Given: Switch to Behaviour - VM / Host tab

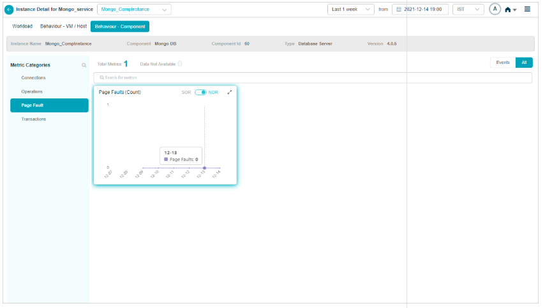Looking at the screenshot, I should click(x=63, y=26).
